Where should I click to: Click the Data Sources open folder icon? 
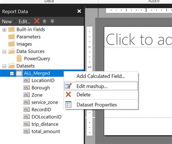pyautogui.click(x=12, y=51)
